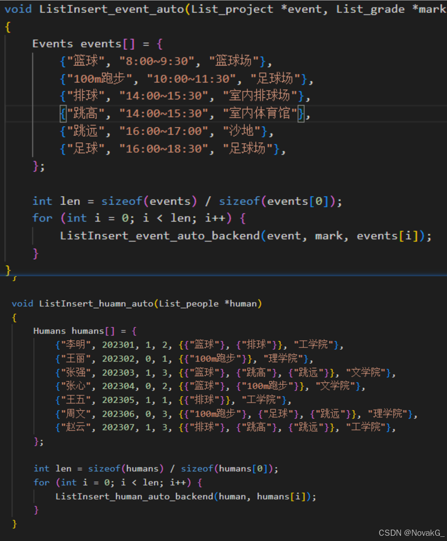This screenshot has width=447, height=541.
Task: Click "工学院" in the 李明 row
Action: coord(313,344)
